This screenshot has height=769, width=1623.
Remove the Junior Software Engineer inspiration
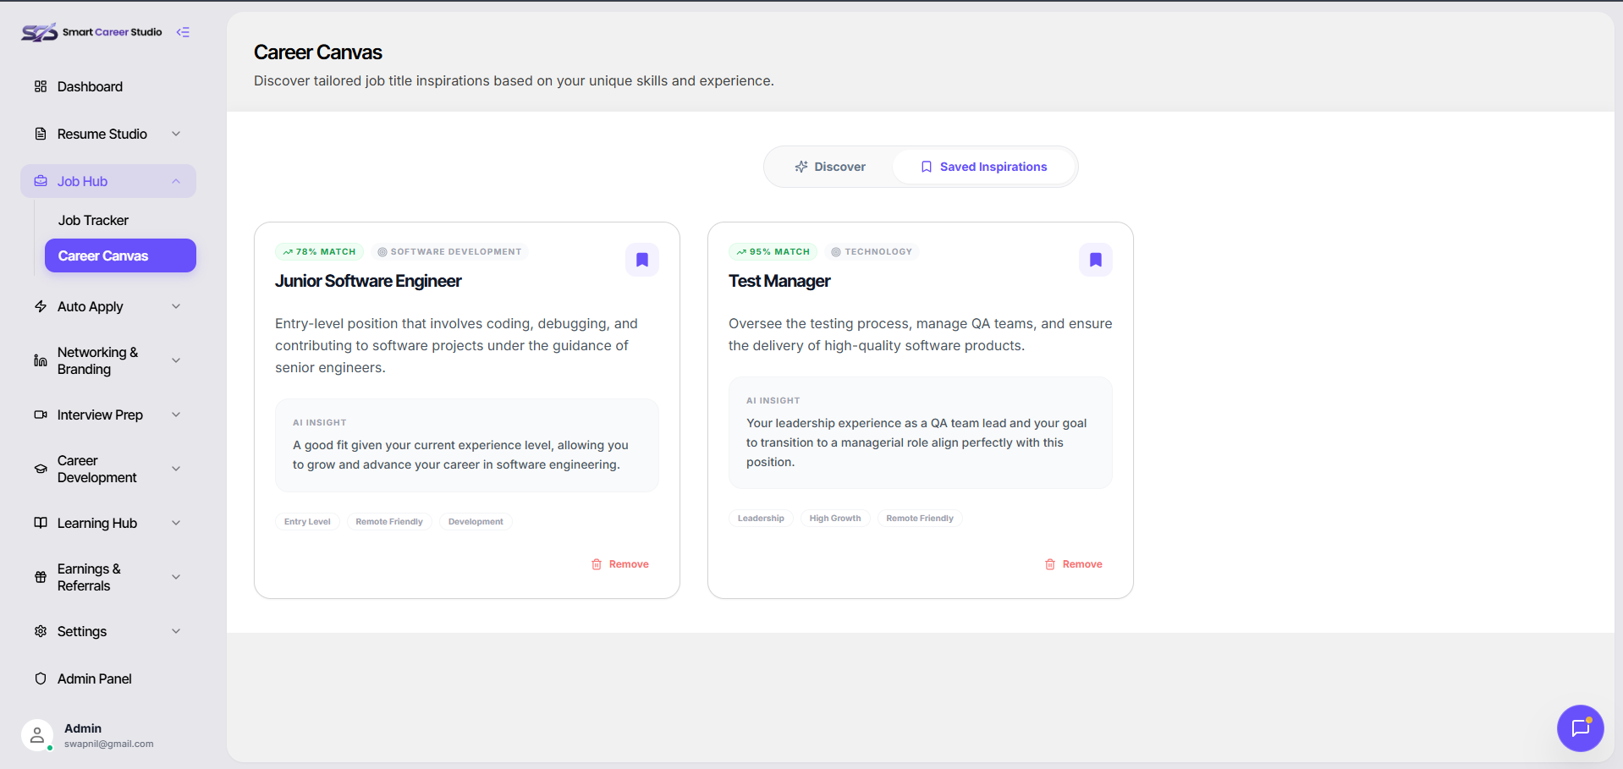click(620, 564)
